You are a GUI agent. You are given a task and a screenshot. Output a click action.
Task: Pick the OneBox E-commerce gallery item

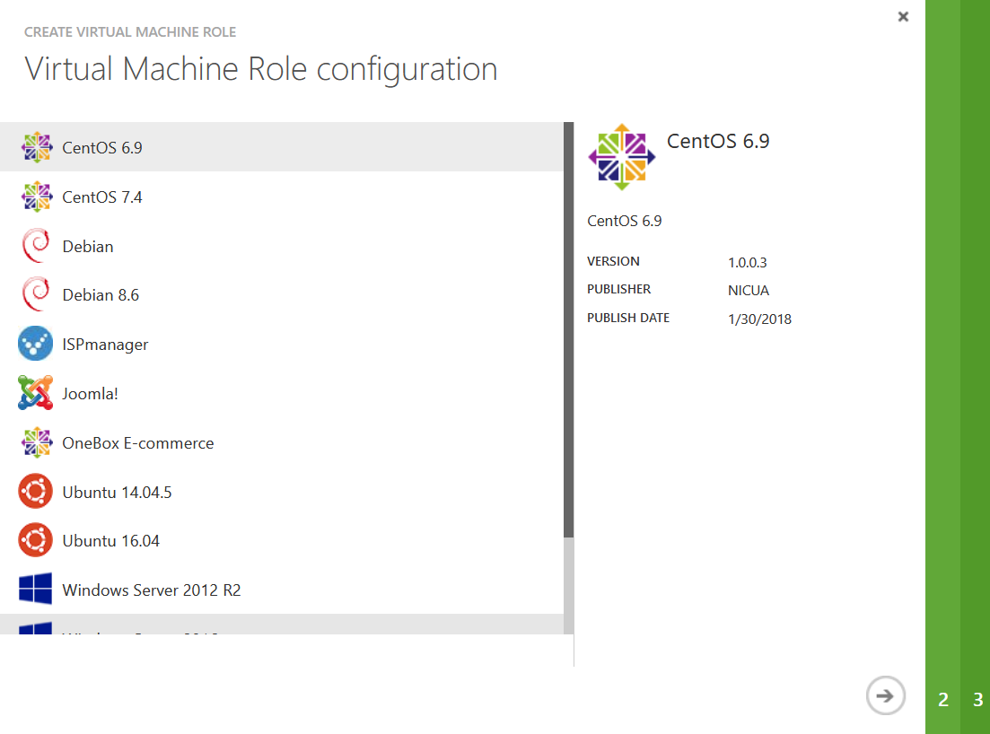click(282, 442)
